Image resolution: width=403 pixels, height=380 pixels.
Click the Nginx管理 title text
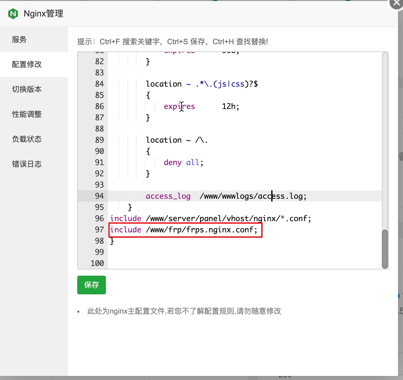pyautogui.click(x=44, y=14)
